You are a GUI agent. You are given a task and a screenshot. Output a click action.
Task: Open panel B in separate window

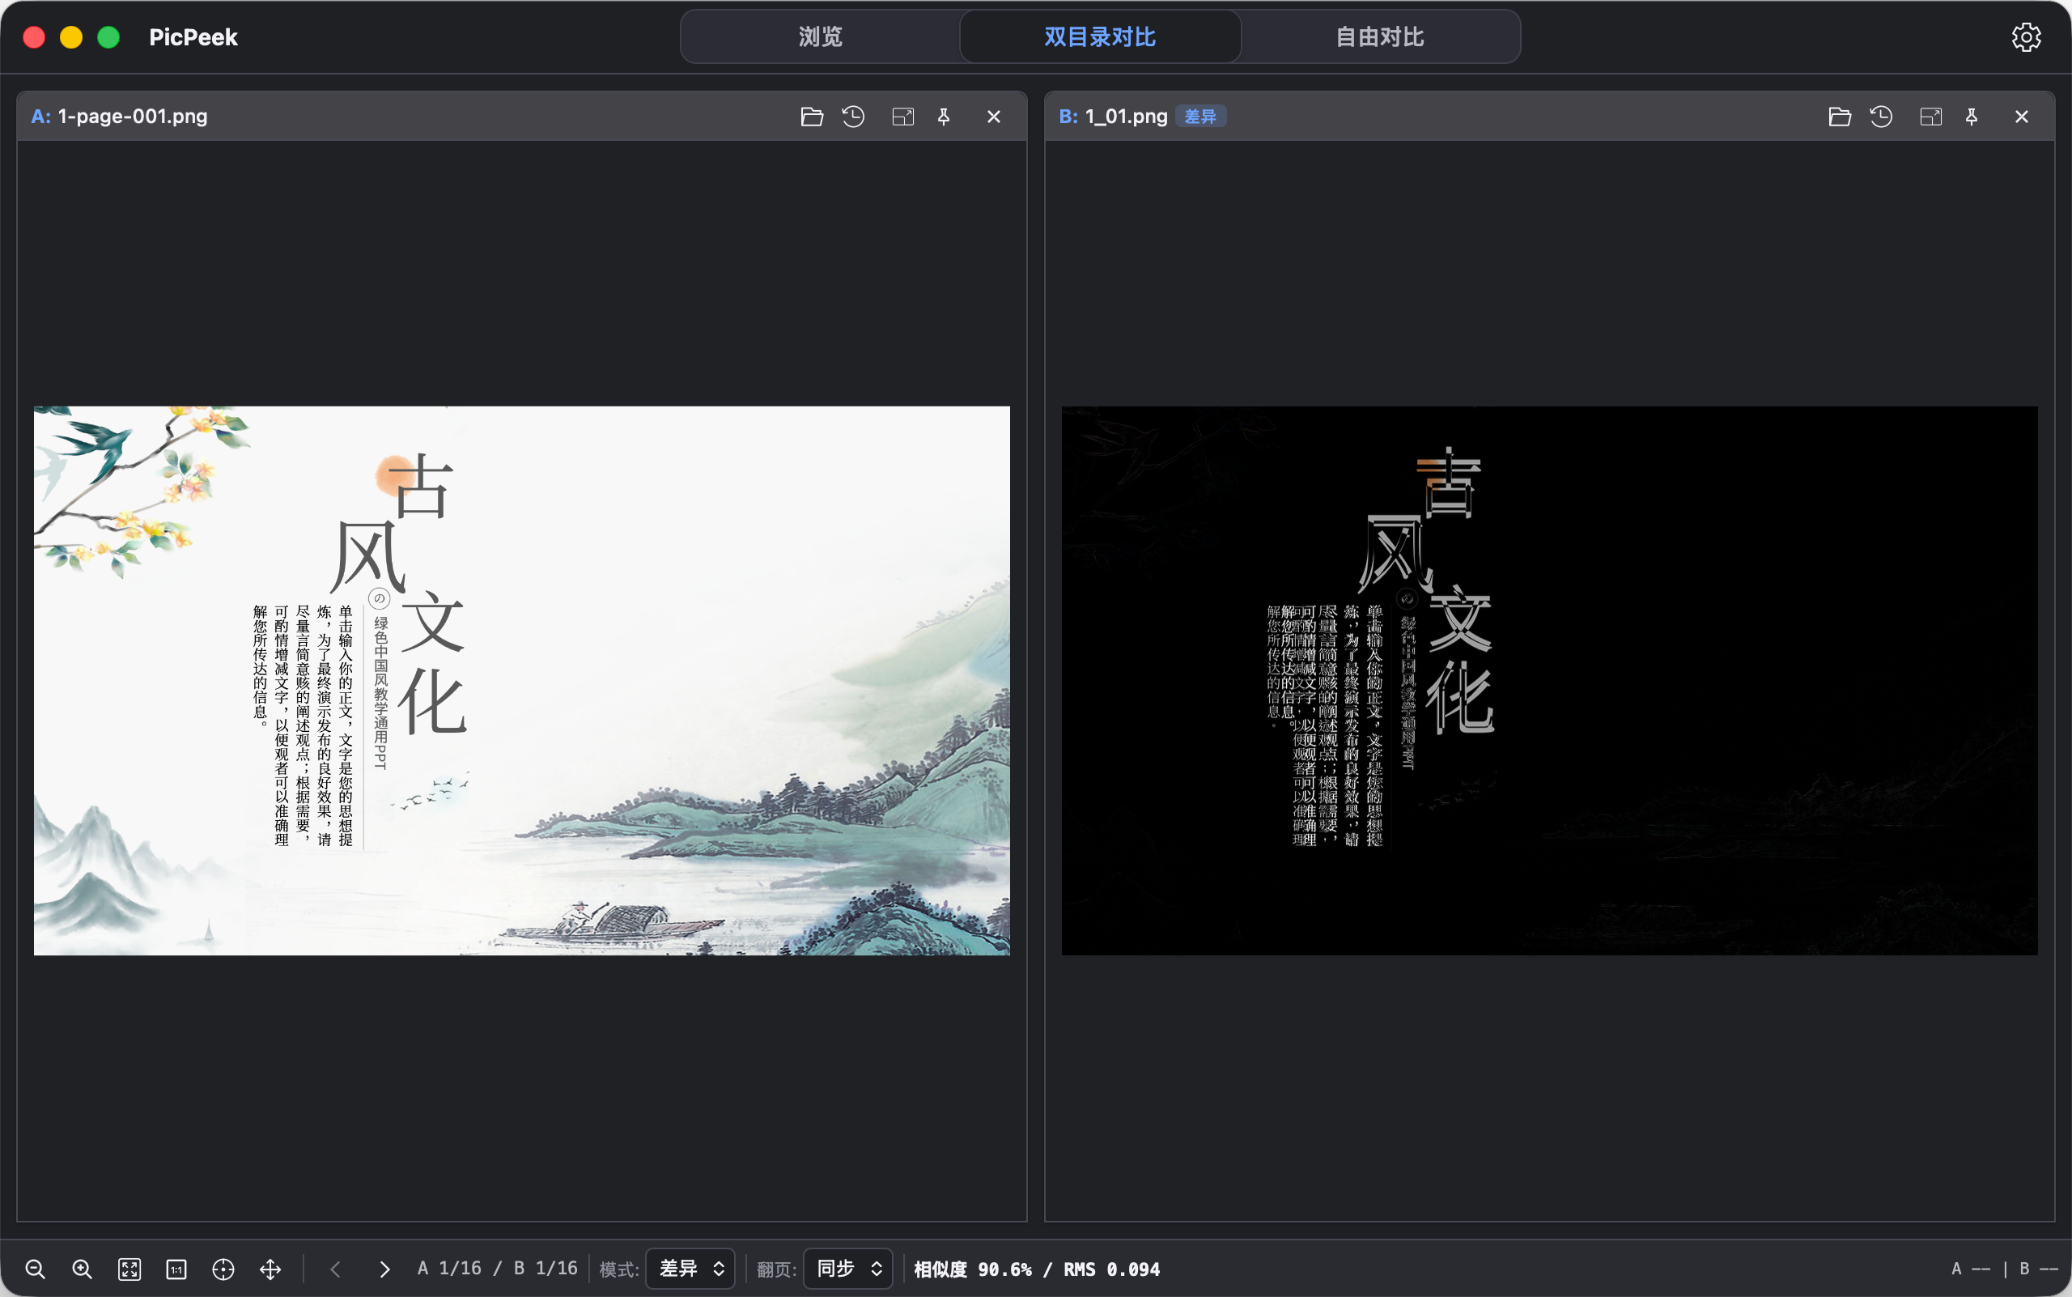pyautogui.click(x=1931, y=117)
